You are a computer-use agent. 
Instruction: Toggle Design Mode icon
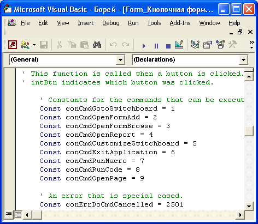[x=179, y=45]
